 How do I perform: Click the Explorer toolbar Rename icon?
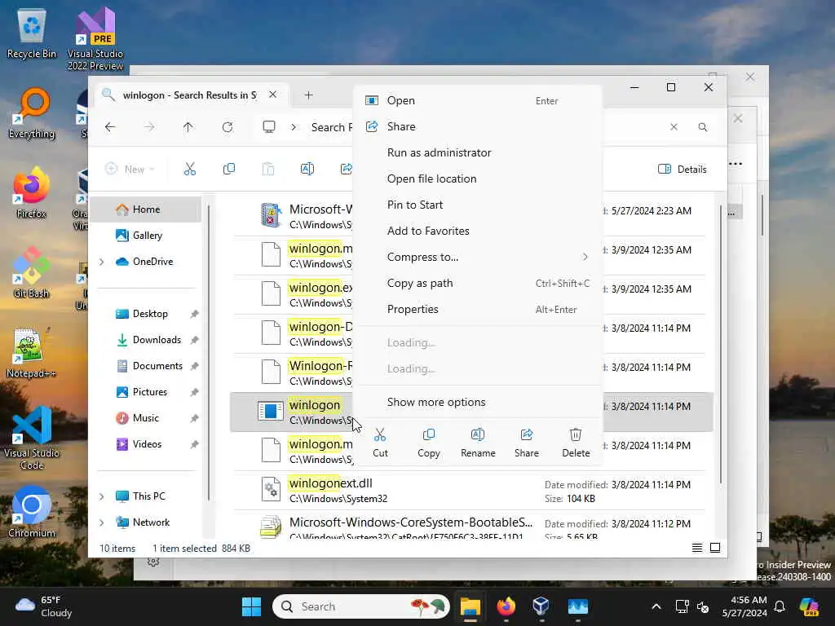(x=307, y=170)
